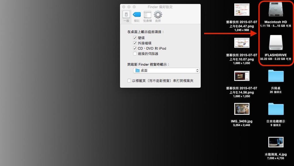Click the 外接磁碟 checkbox label text
Screen dimensions: 294x166
tap(145, 43)
